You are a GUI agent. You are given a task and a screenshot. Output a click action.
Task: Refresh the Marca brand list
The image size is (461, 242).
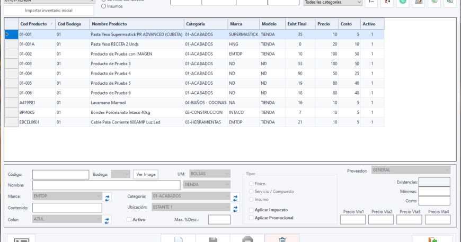pos(107,198)
